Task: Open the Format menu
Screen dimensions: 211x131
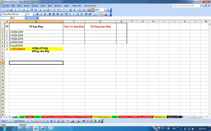Action: [35, 6]
